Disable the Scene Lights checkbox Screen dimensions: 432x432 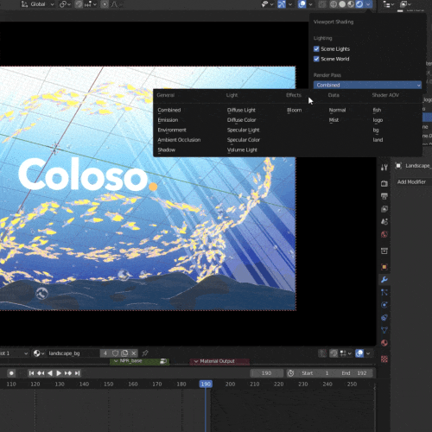(x=316, y=48)
